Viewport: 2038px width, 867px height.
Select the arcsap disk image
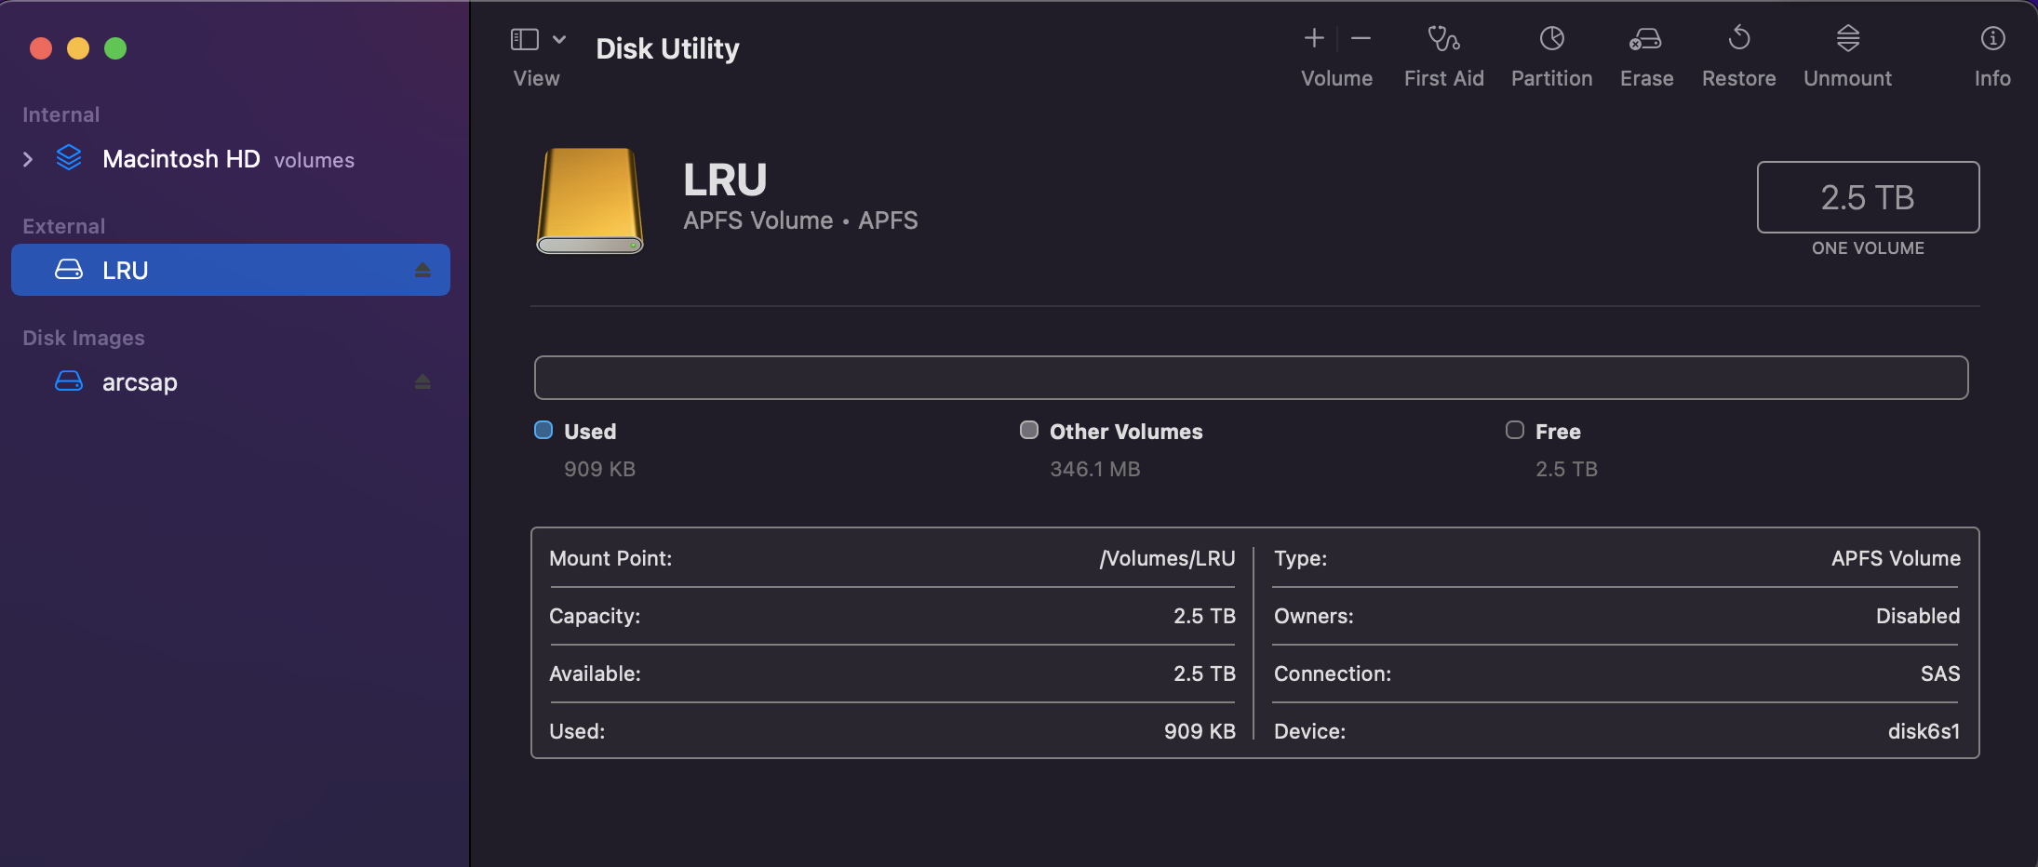pos(231,381)
